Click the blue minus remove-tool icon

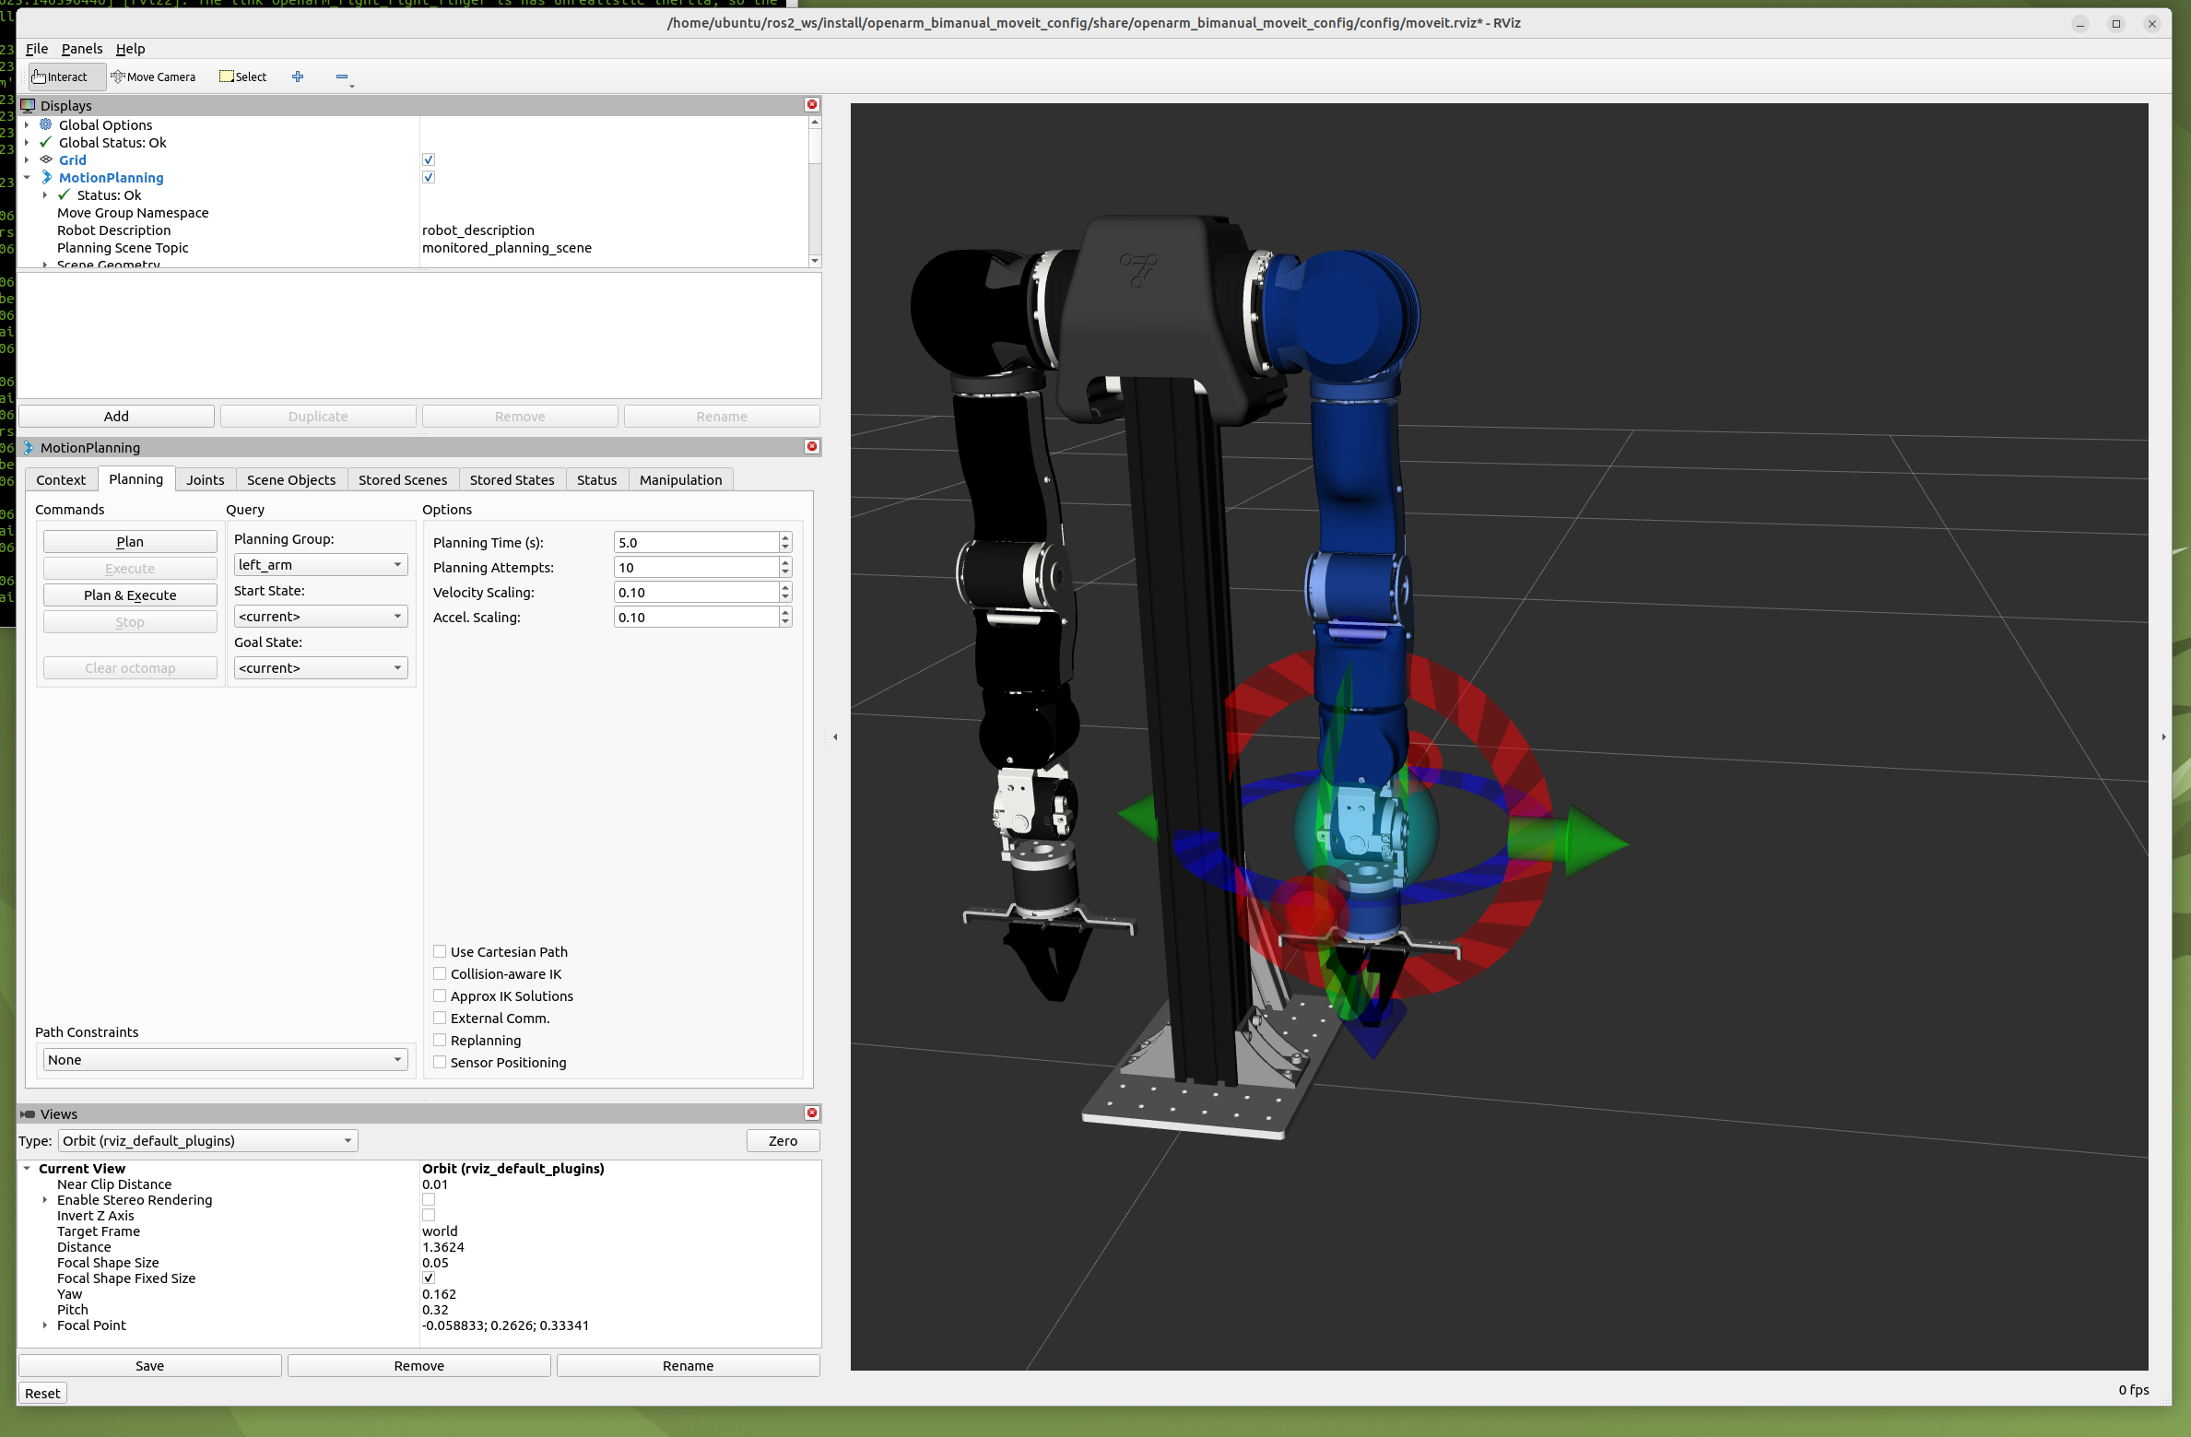(x=342, y=77)
